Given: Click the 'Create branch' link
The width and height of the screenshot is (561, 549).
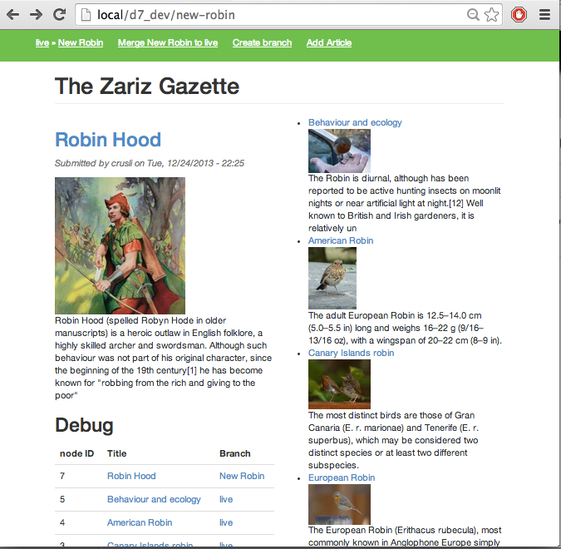Looking at the screenshot, I should click(263, 42).
